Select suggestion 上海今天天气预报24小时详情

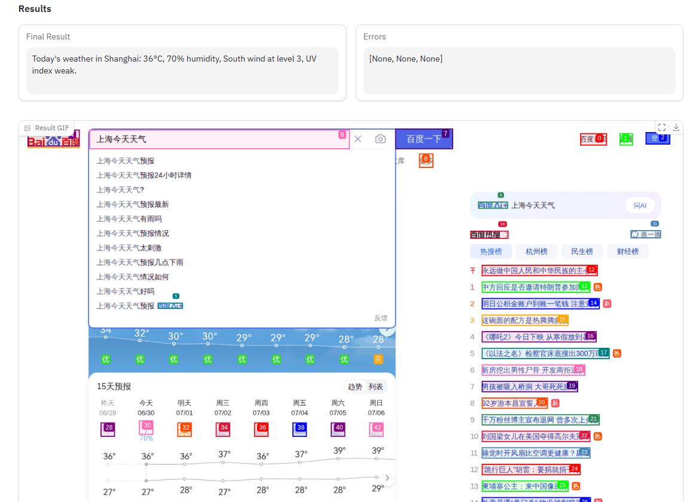coord(144,175)
